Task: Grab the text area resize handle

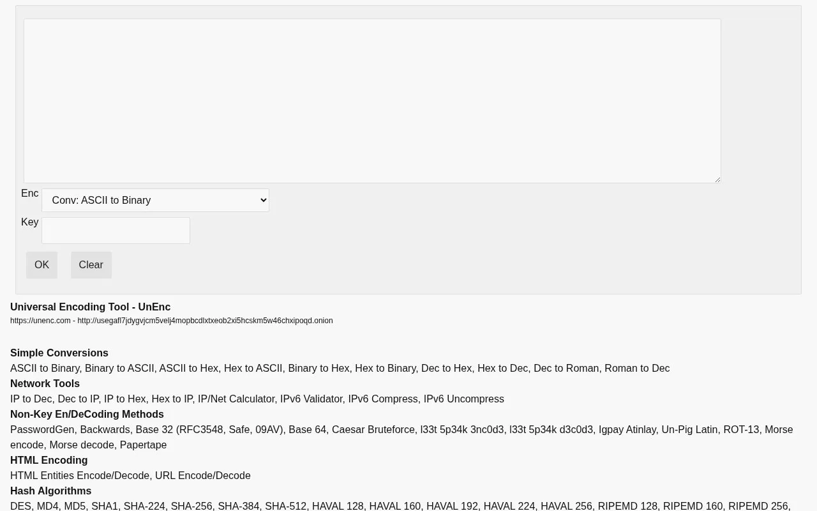Action: tap(717, 179)
